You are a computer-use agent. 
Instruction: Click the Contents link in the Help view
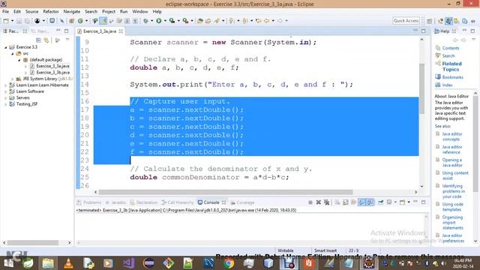[451, 48]
